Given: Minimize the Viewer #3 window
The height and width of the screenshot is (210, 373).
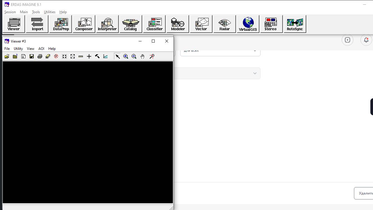Looking at the screenshot, I should (x=140, y=41).
